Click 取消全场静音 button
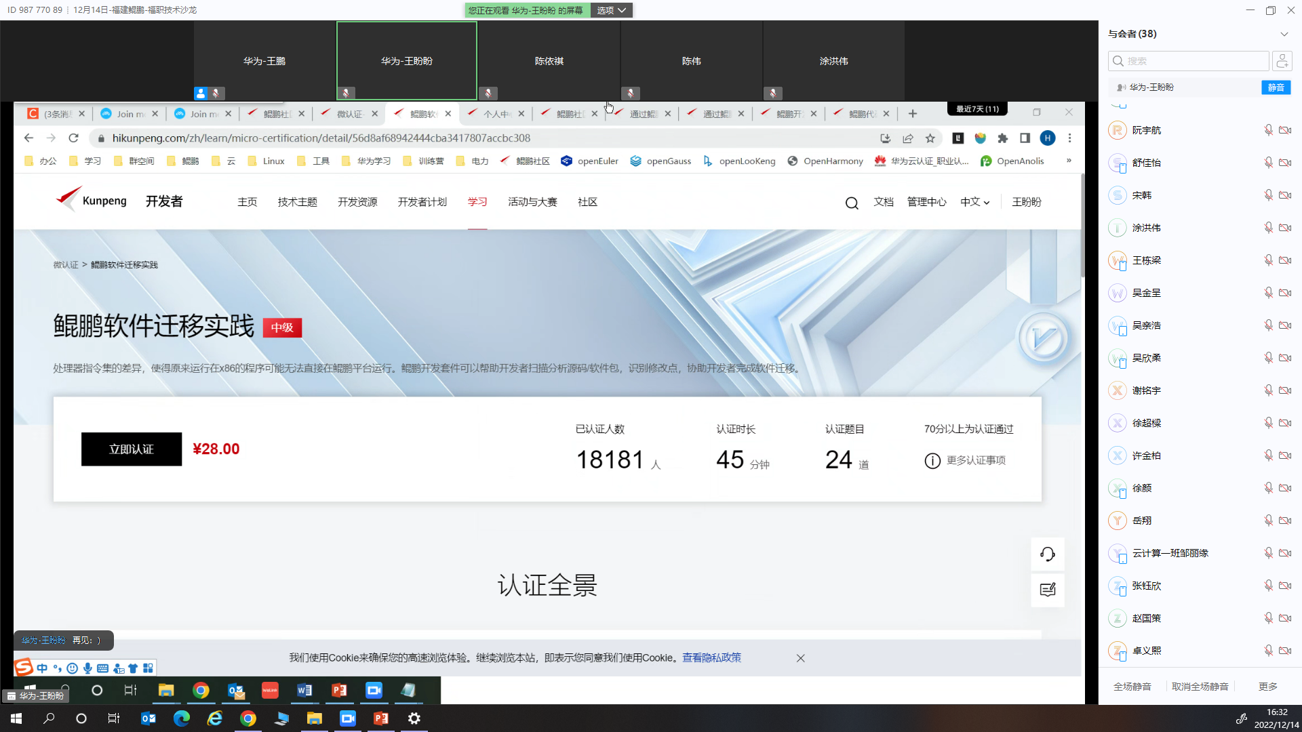 pyautogui.click(x=1200, y=687)
